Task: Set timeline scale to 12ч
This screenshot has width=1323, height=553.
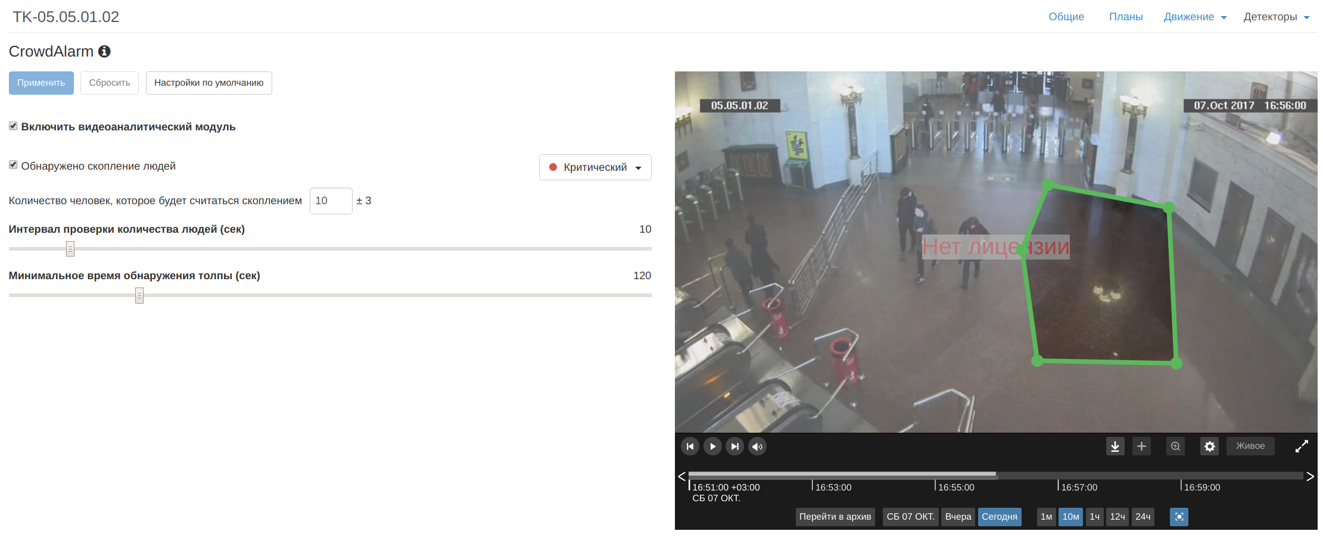Action: (1117, 517)
